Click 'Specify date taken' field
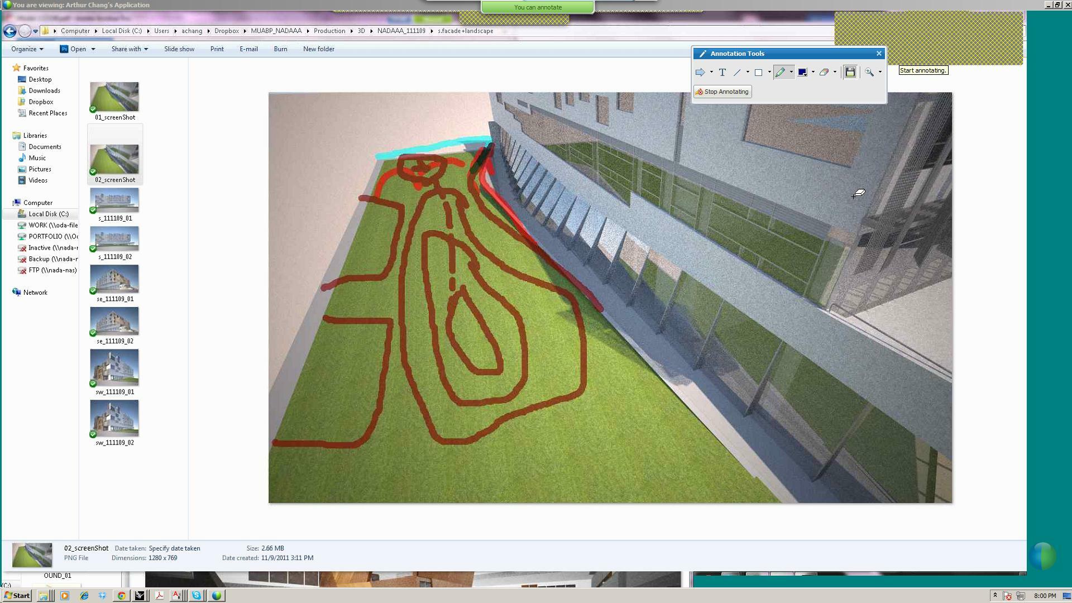This screenshot has width=1072, height=603. point(174,548)
